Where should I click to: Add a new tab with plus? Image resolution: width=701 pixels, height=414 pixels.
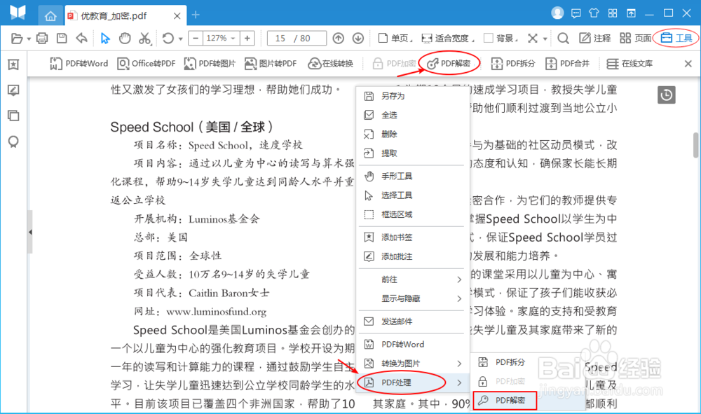[196, 15]
